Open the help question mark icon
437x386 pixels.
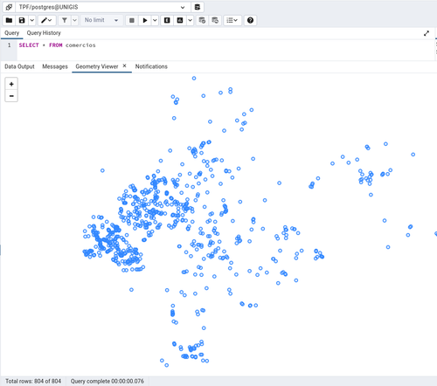click(x=250, y=20)
